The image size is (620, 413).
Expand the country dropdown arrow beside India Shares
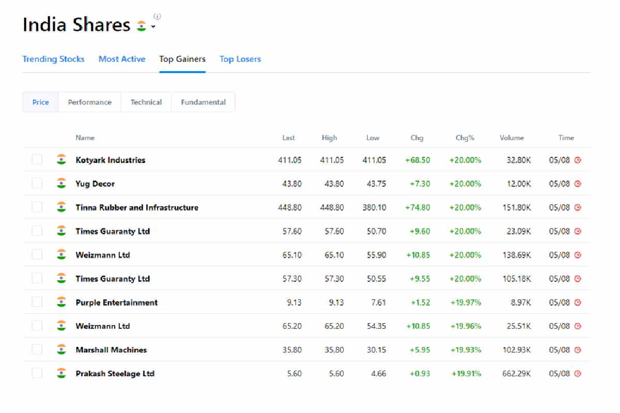click(153, 27)
